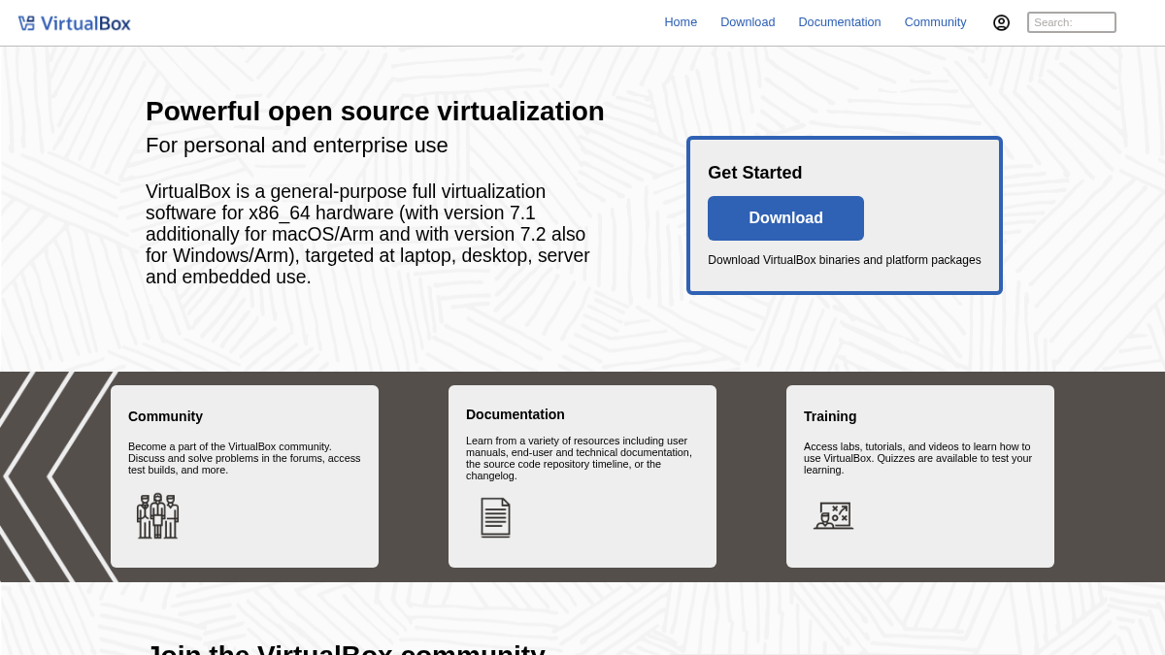This screenshot has width=1165, height=655.
Task: Click the 'Join the VirtualBox community' heading
Action: pos(346,648)
